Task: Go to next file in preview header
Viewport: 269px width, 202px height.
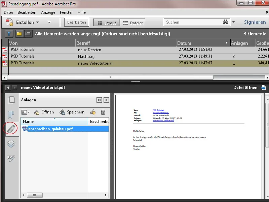Action: (x=14, y=88)
